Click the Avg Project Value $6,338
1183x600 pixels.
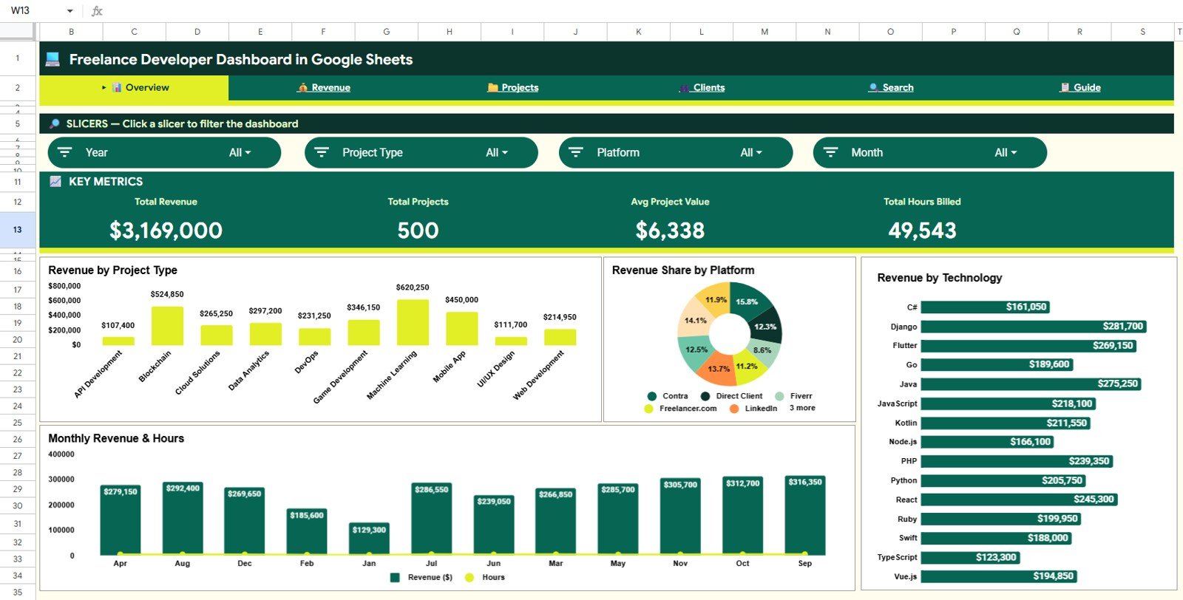pyautogui.click(x=670, y=231)
